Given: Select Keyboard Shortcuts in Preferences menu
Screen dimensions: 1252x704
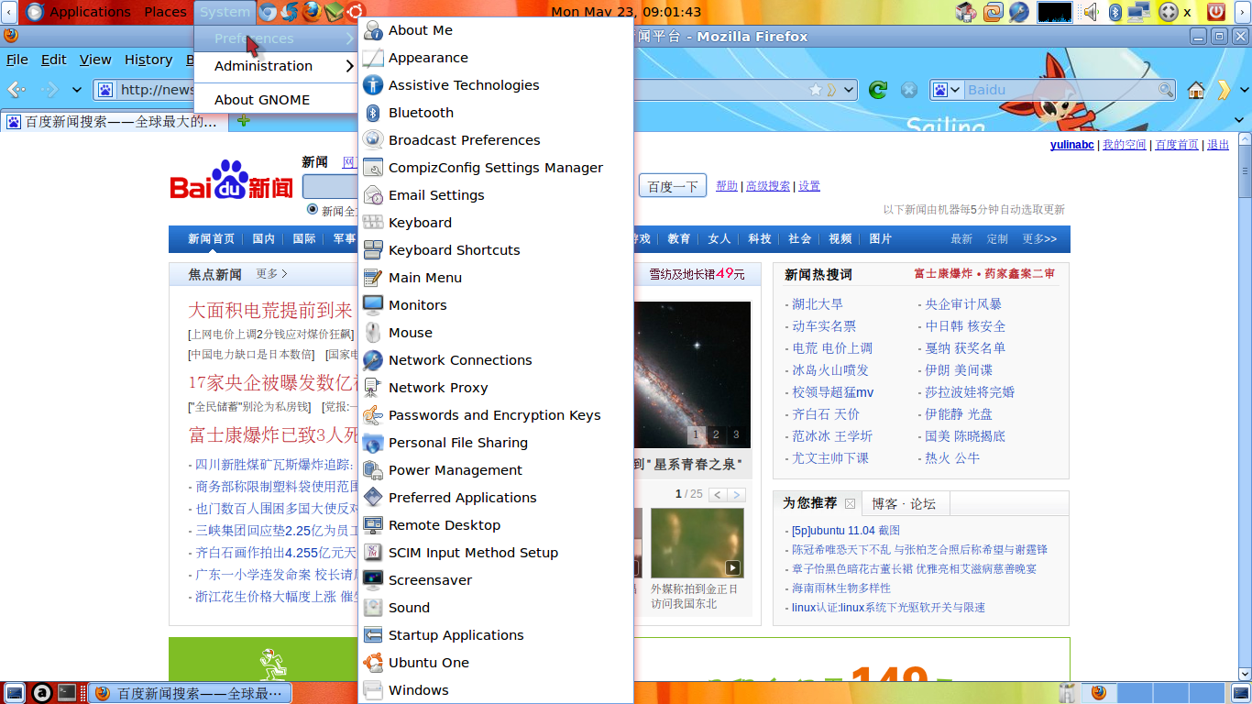Looking at the screenshot, I should click(x=496, y=250).
